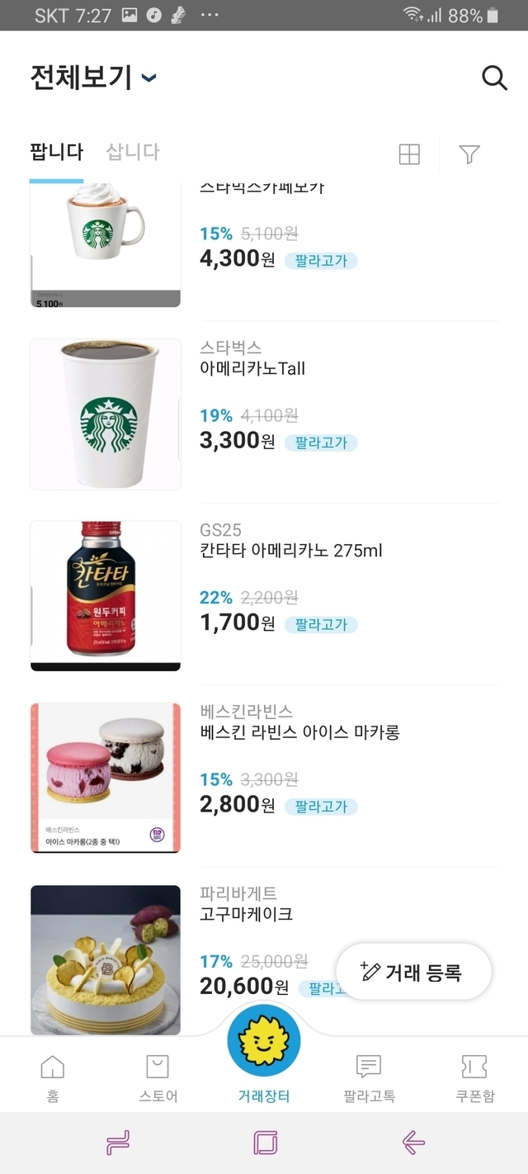This screenshot has width=528, height=1174.
Task: Tap the 고구마케이크 cake thumbnail
Action: [x=106, y=959]
